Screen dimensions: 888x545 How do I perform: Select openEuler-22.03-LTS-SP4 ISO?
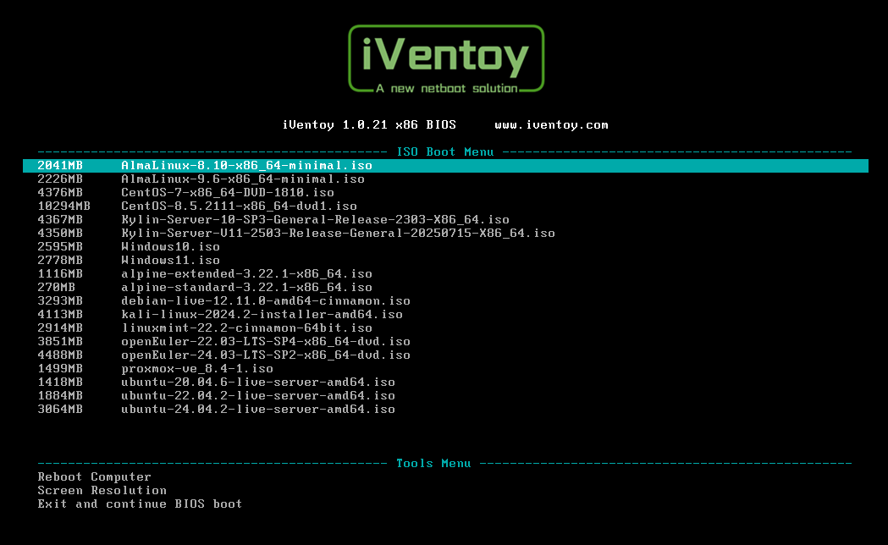coord(266,342)
